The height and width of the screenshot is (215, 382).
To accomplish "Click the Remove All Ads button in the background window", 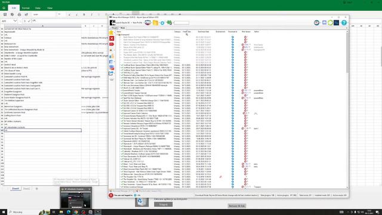I will point(236,206).
